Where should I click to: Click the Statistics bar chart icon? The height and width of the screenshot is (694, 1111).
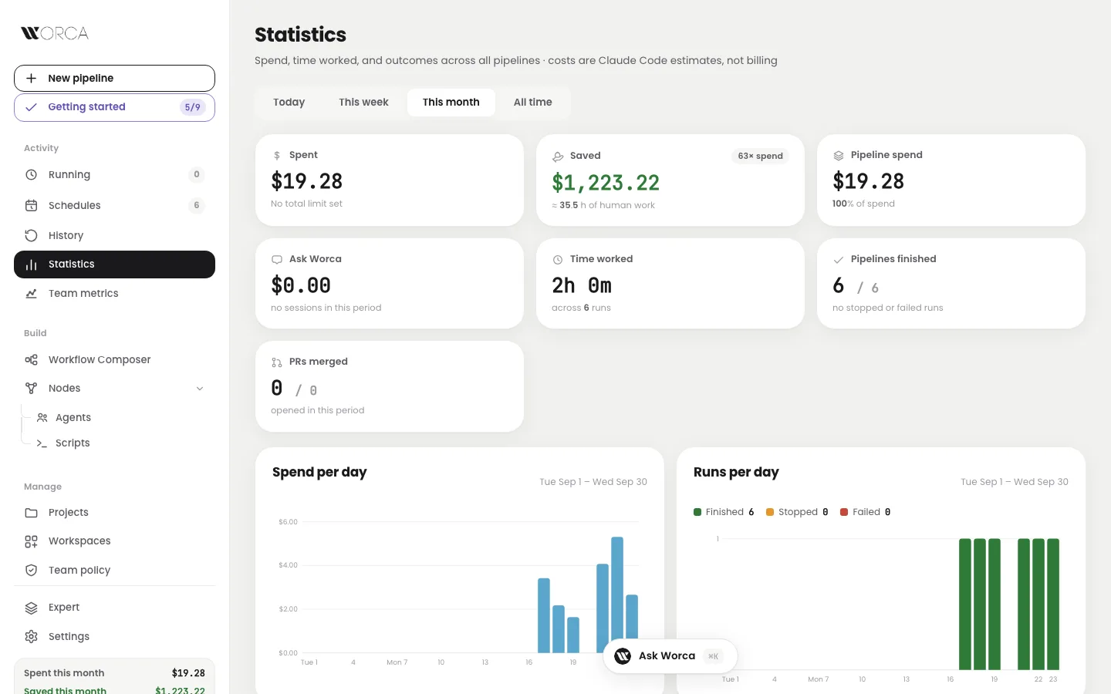point(32,264)
